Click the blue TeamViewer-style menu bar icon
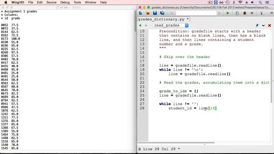The width and height of the screenshot is (274, 154). tap(216, 2)
